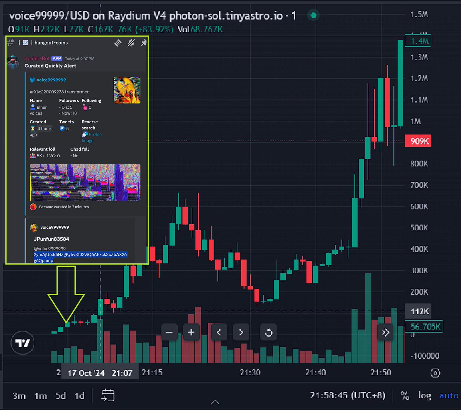The image size is (461, 411).
Task: Toggle auto scale mode
Action: pyautogui.click(x=449, y=396)
